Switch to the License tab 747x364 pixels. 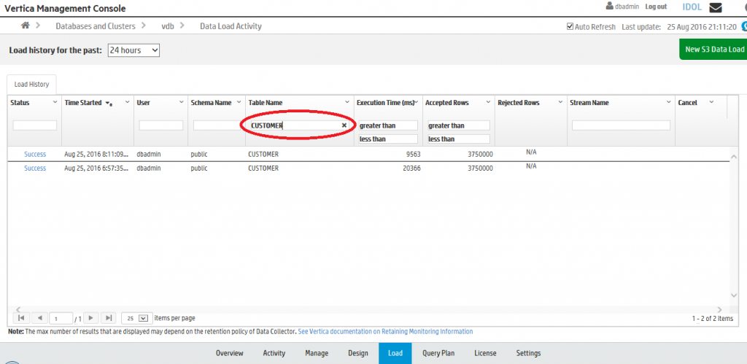(485, 353)
